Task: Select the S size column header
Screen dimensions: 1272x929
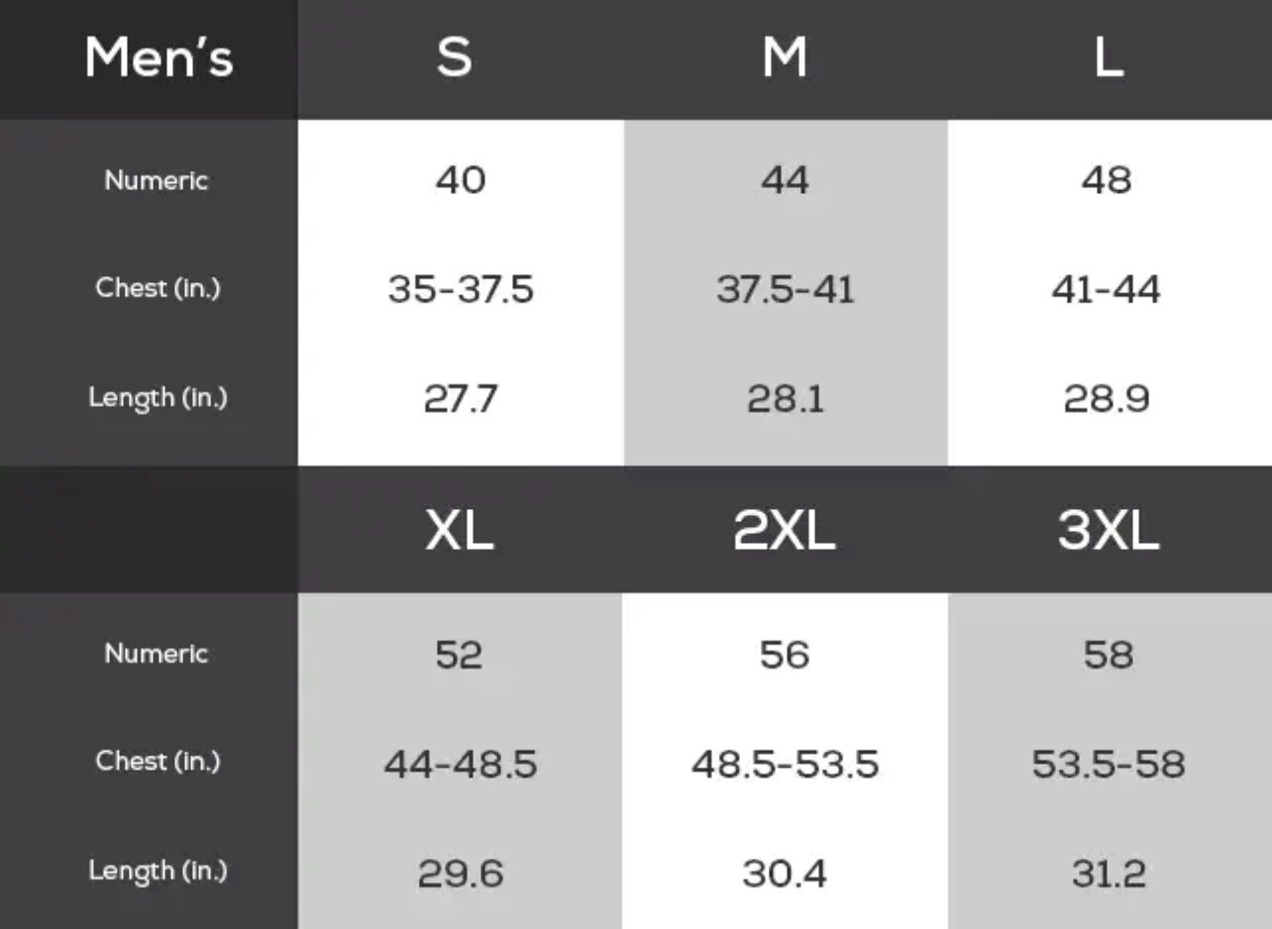Action: click(455, 57)
